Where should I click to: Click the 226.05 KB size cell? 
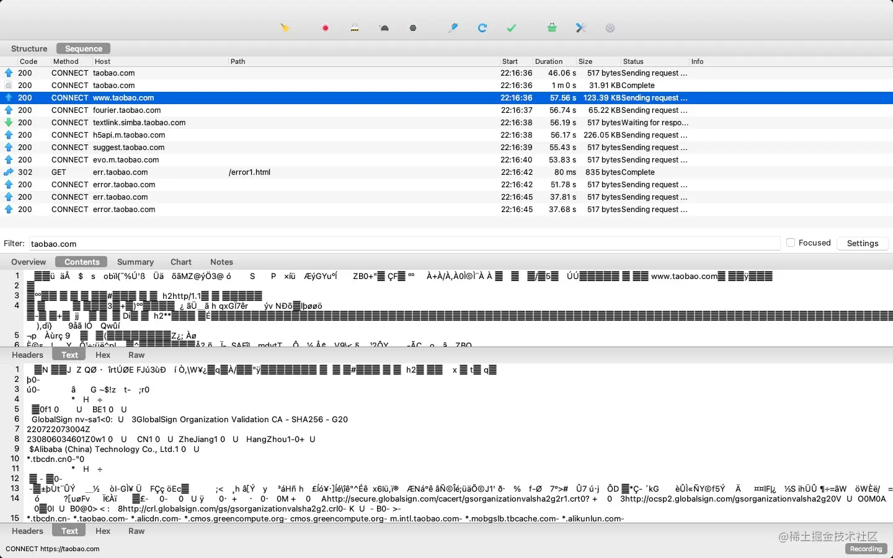tap(602, 135)
